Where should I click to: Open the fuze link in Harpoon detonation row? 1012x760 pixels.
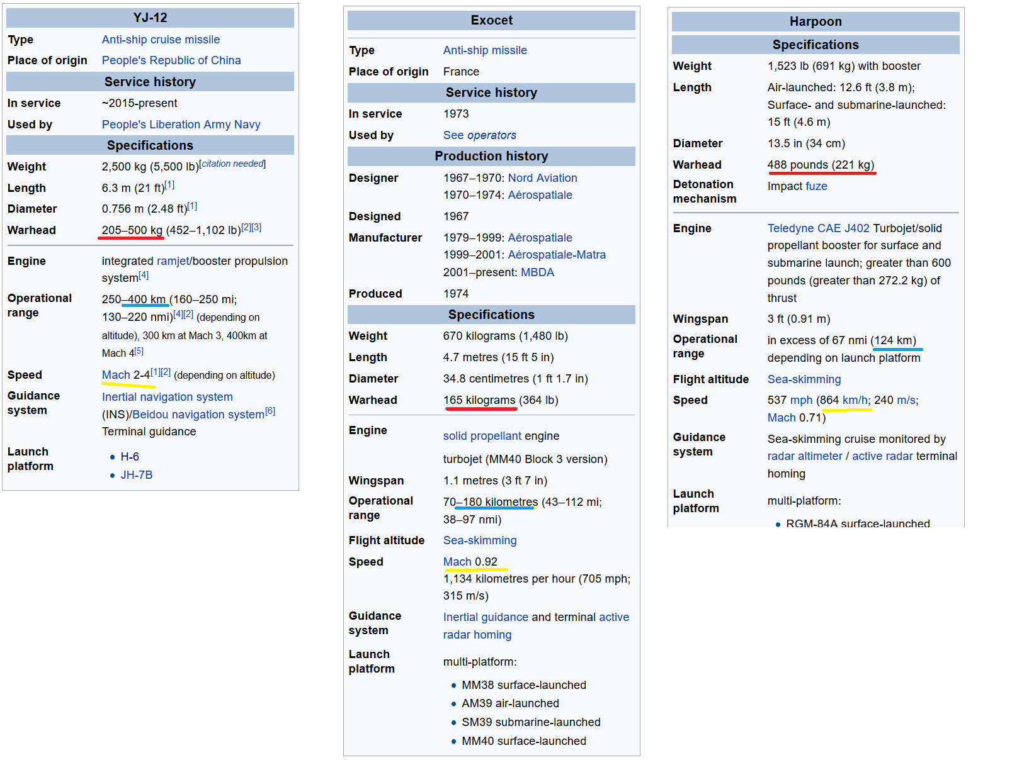click(x=816, y=186)
